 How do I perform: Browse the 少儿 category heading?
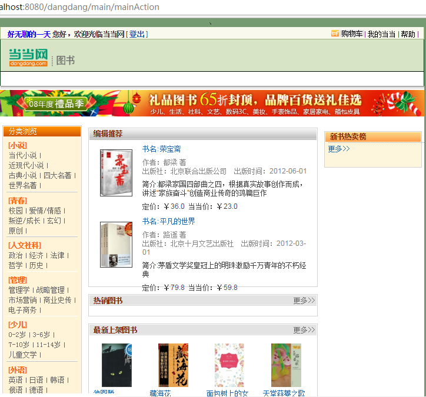18,325
